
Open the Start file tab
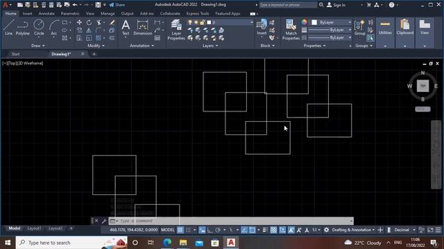[x=15, y=54]
